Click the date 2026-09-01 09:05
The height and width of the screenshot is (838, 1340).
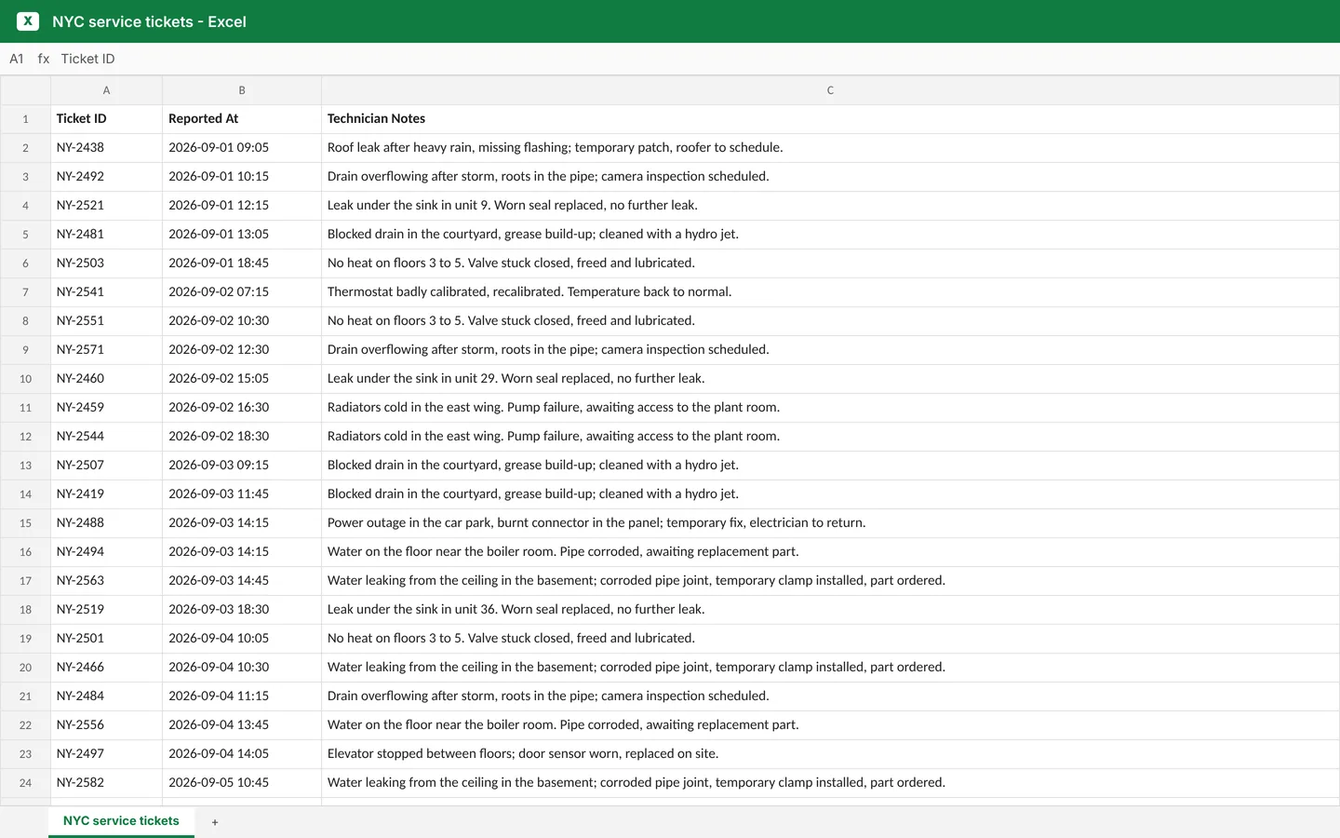[242, 148]
